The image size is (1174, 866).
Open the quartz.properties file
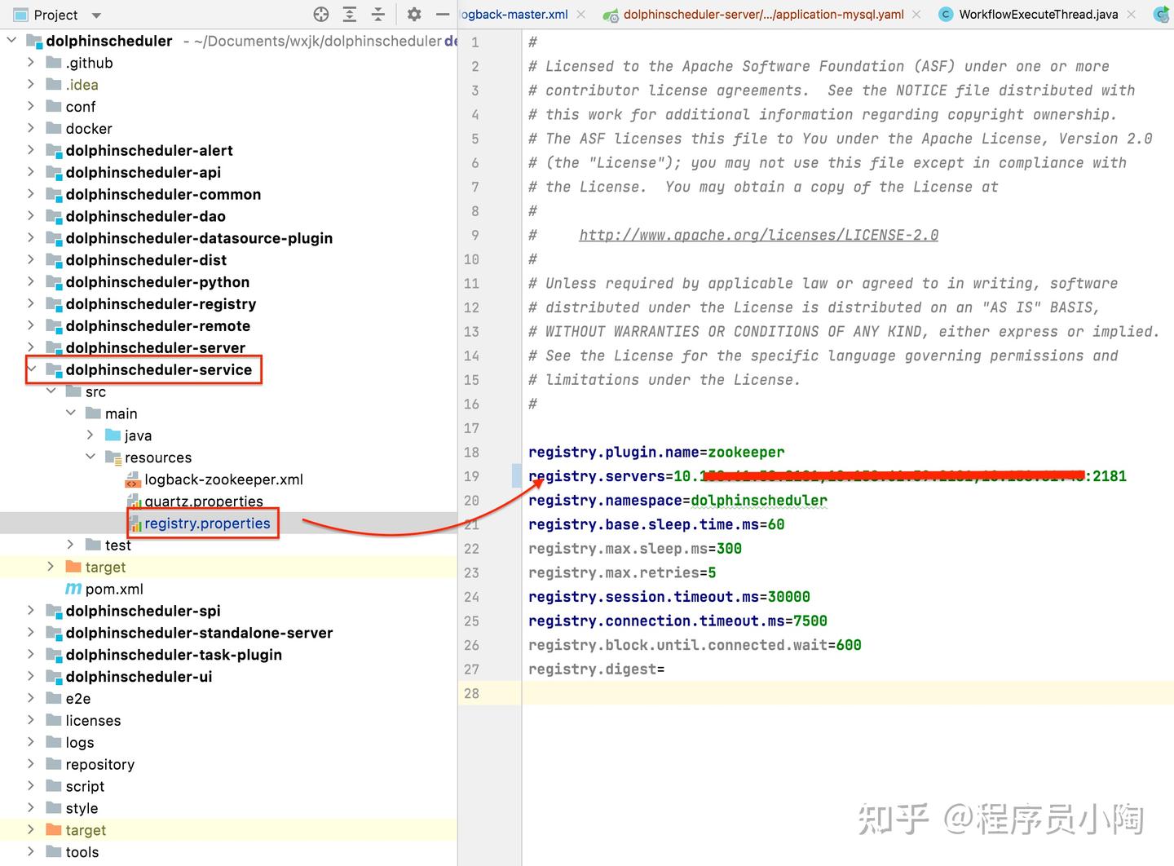203,501
